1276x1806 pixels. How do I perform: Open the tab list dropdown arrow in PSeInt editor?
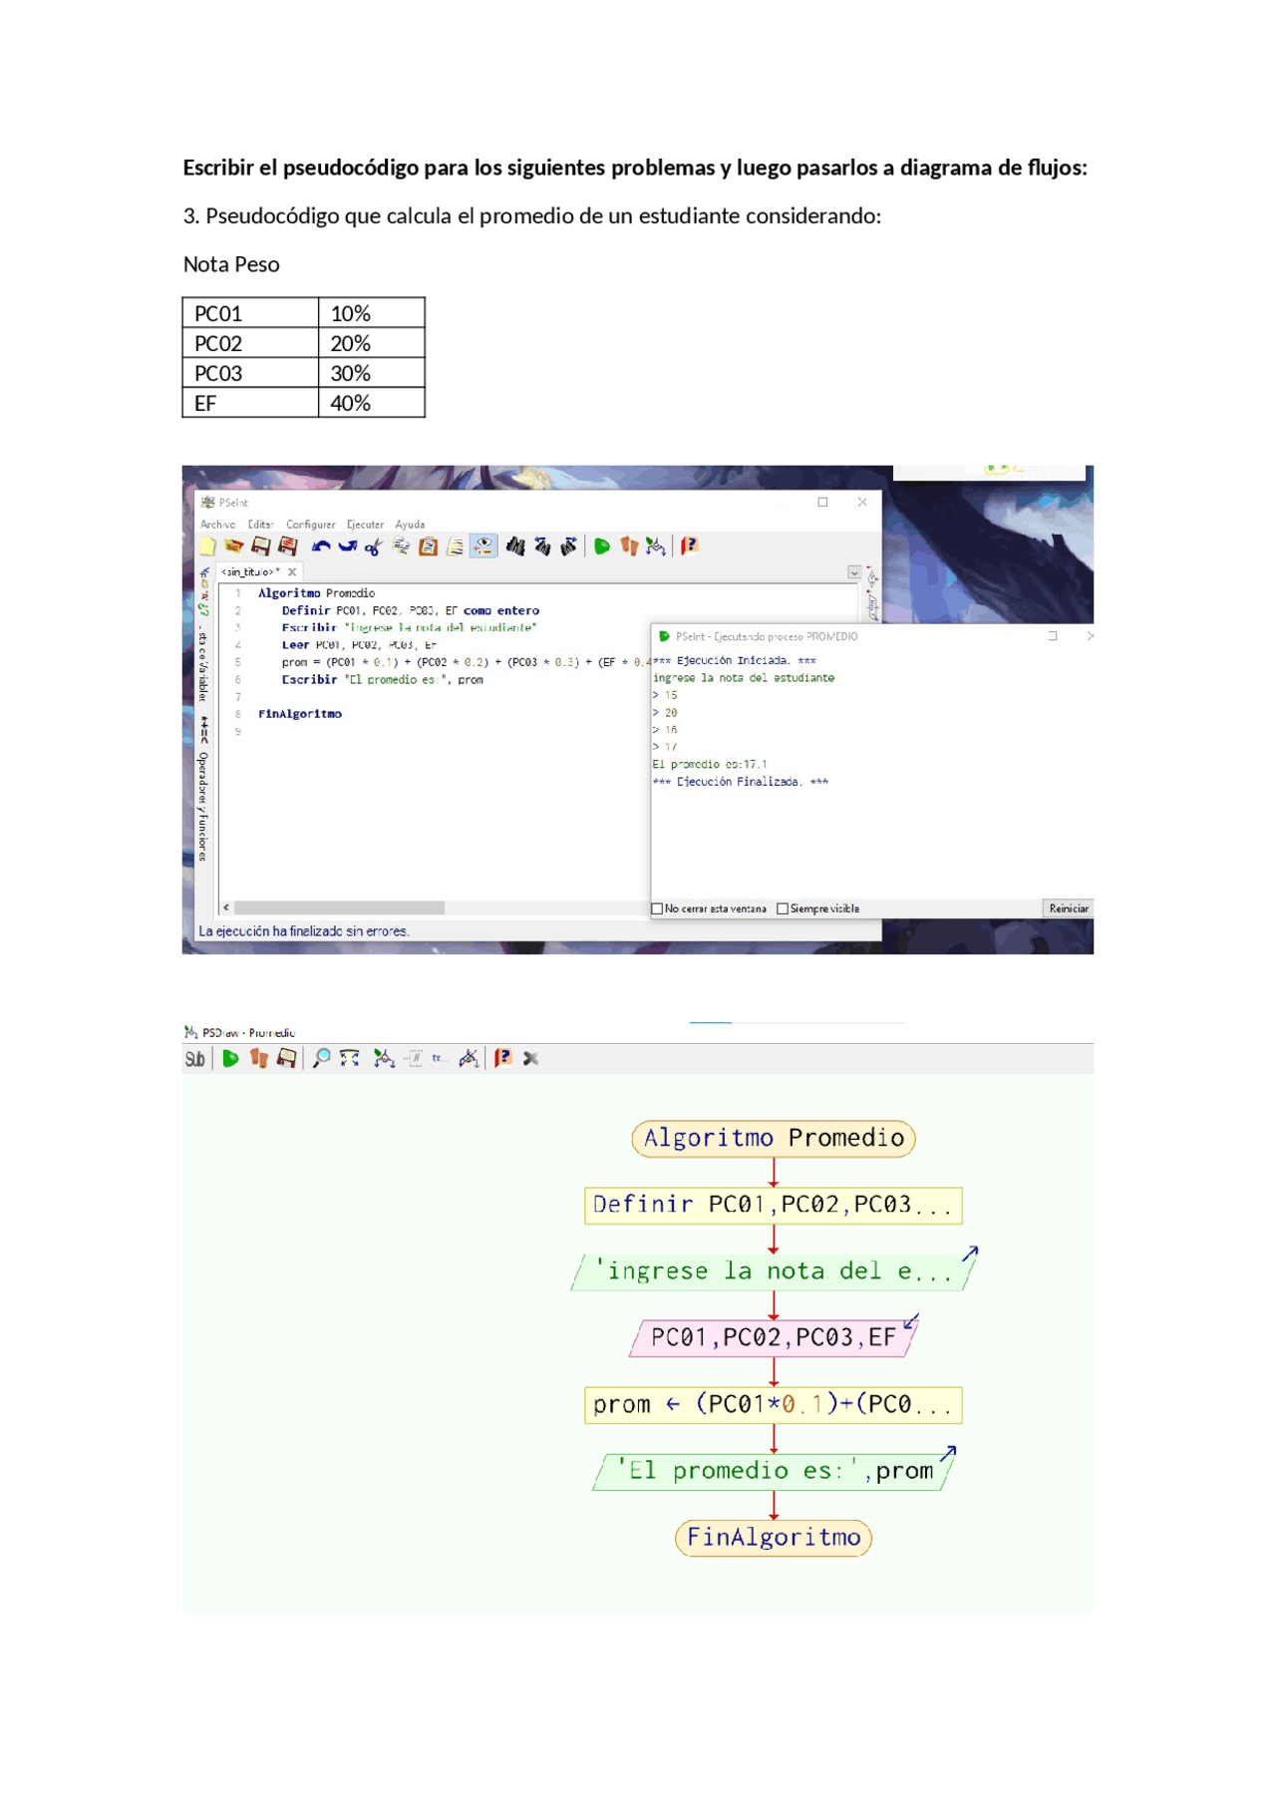854,572
